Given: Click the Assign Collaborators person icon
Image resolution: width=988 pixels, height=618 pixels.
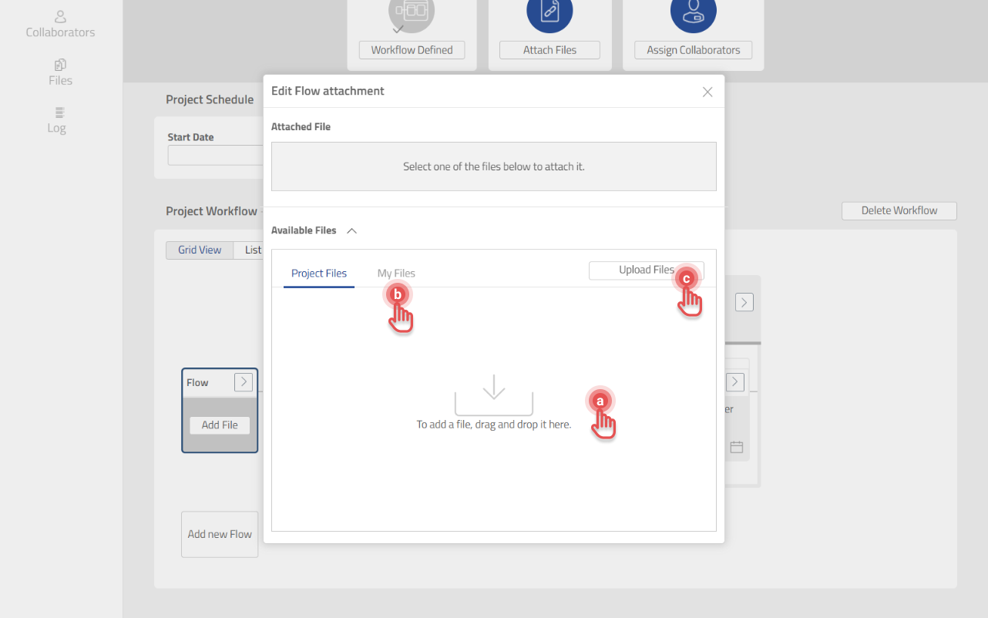Looking at the screenshot, I should 693,12.
